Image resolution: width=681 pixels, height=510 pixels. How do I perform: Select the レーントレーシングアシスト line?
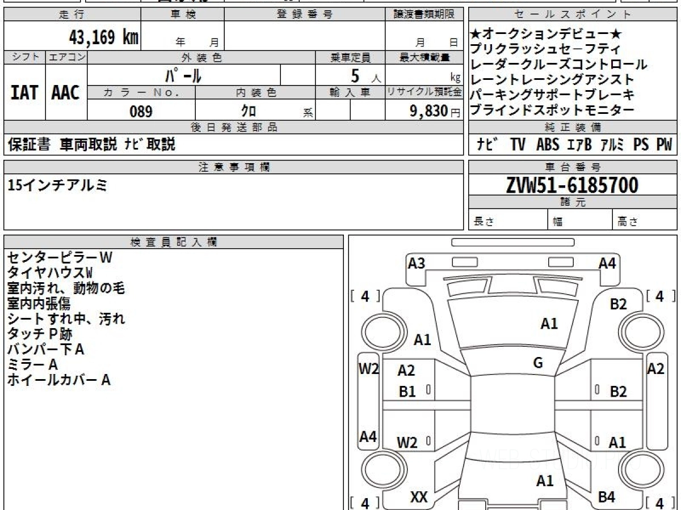552,80
